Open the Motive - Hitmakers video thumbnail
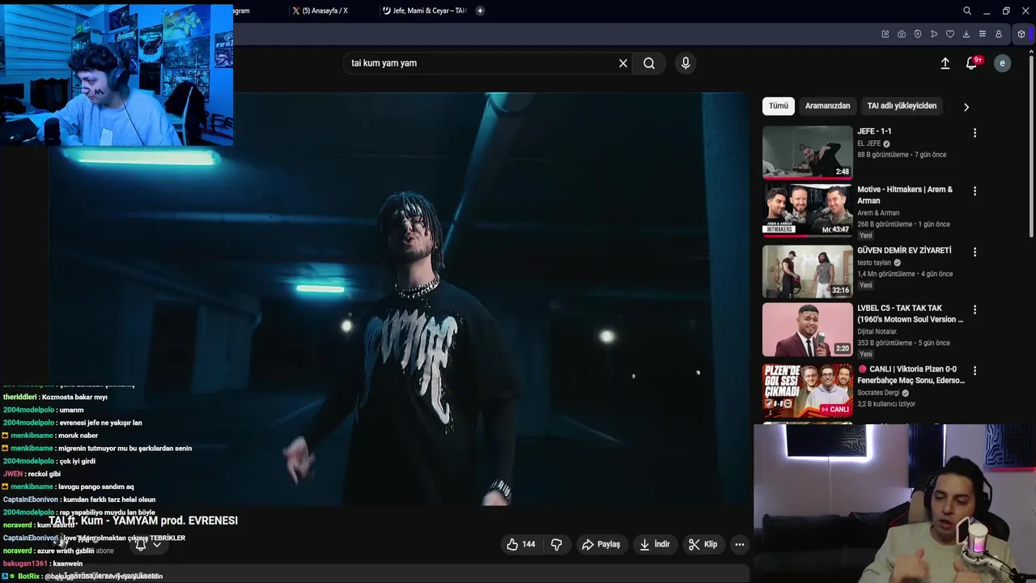The height and width of the screenshot is (583, 1036). tap(807, 211)
